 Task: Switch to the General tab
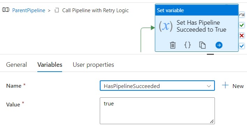16,65
